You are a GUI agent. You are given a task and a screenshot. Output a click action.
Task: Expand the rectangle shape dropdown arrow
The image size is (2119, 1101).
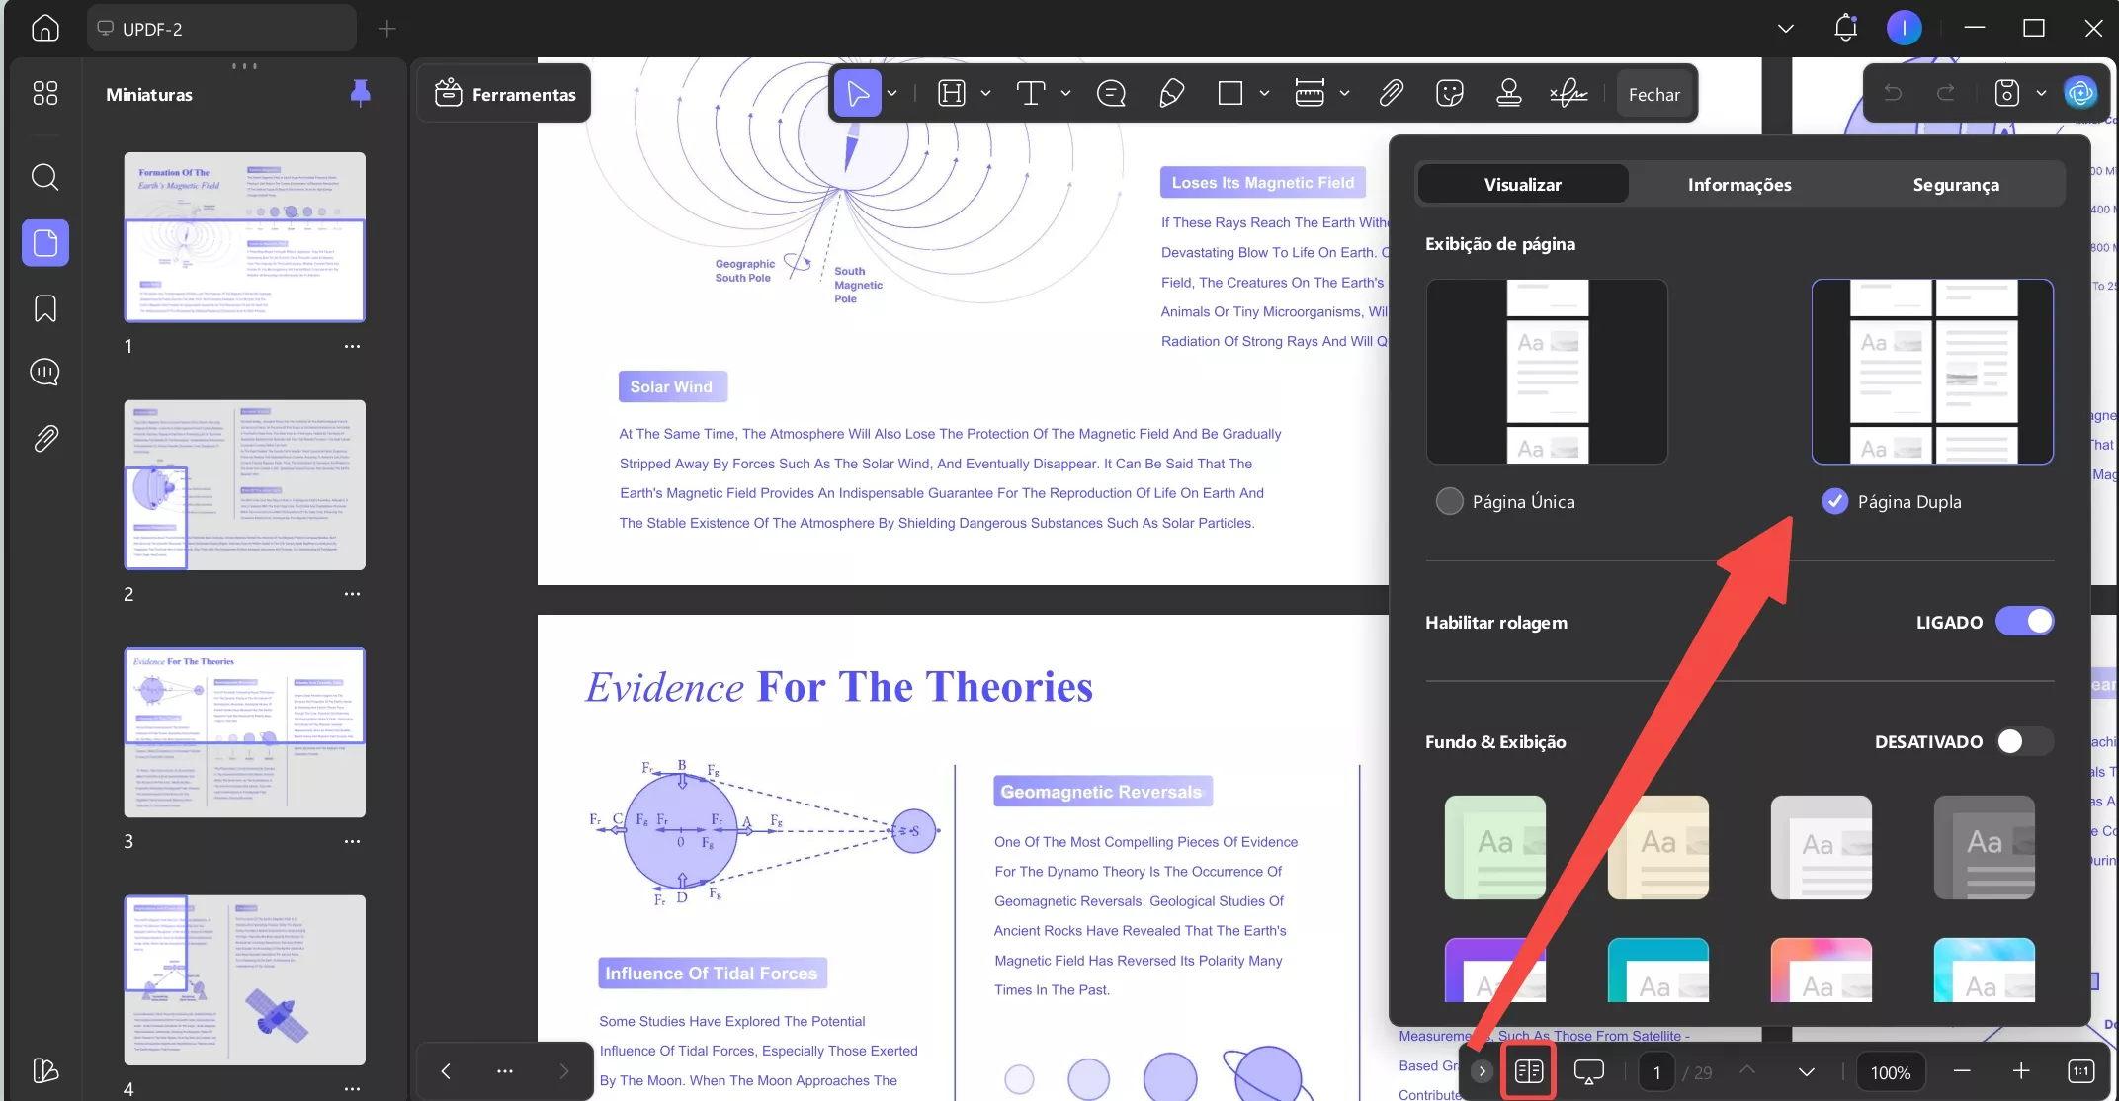tap(1264, 94)
